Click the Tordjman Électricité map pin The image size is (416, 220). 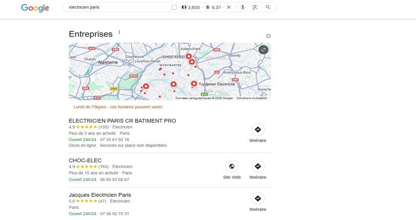pyautogui.click(x=194, y=84)
